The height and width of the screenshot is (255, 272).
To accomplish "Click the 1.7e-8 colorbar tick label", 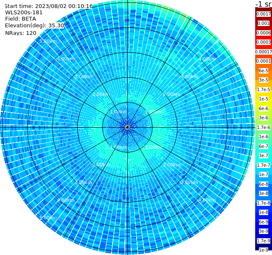I will tap(264, 203).
